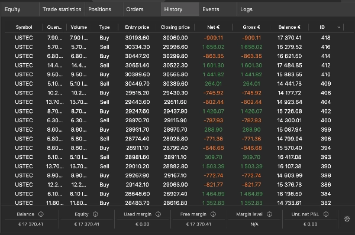Sort by Balance € column header
This screenshot has height=235, width=355.
(x=289, y=27)
